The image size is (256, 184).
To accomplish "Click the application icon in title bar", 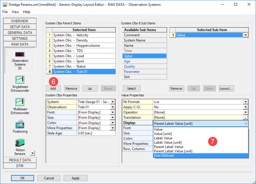I will tap(5, 5).
